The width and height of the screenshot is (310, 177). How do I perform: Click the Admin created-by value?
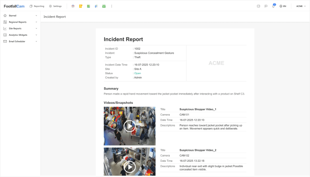(138, 78)
